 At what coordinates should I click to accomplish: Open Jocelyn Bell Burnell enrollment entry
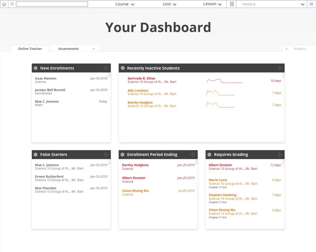coord(71,92)
